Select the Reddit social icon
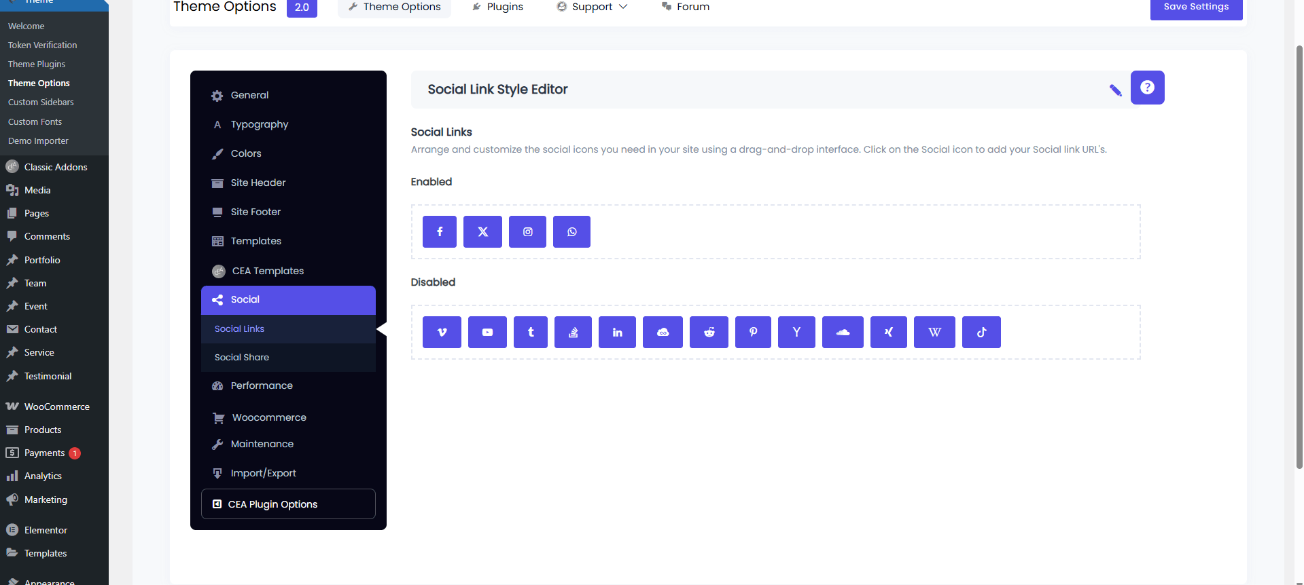This screenshot has width=1304, height=585. pyautogui.click(x=709, y=333)
